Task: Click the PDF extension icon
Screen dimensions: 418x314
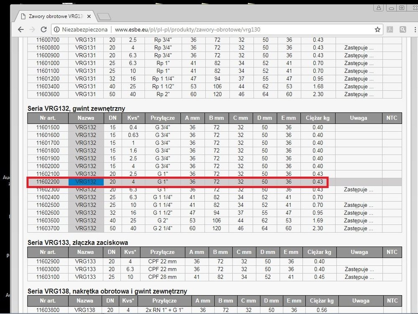Action: pyautogui.click(x=390, y=29)
